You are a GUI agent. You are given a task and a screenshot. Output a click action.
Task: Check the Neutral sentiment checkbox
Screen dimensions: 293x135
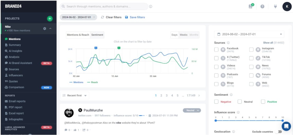[x=240, y=102]
